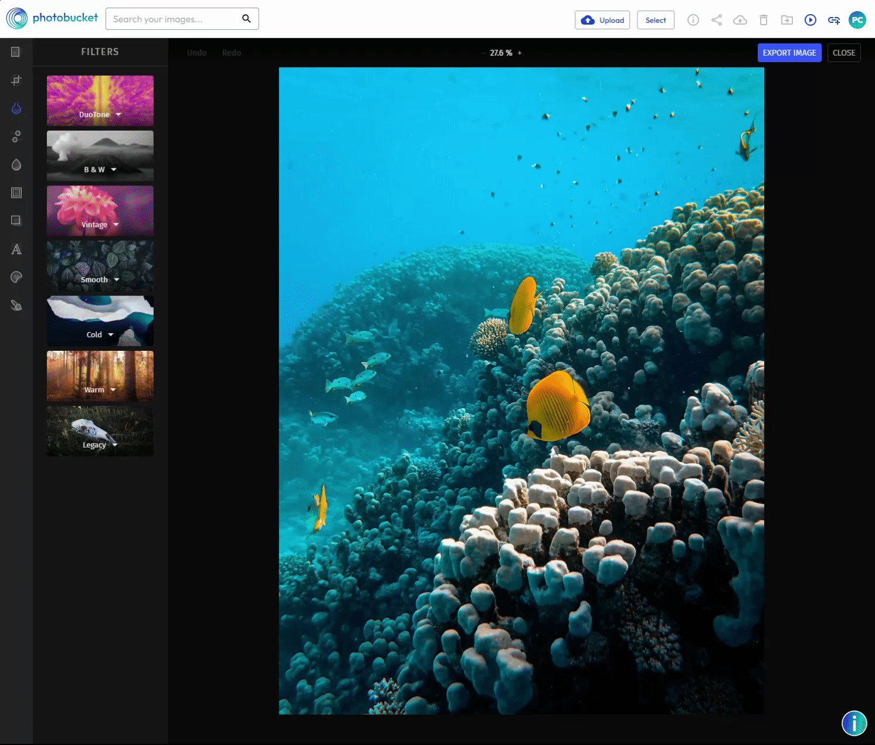Click the EXPORT IMAGE button

[789, 53]
